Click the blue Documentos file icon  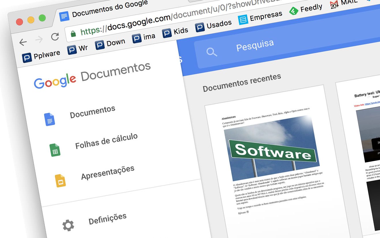[49, 119]
